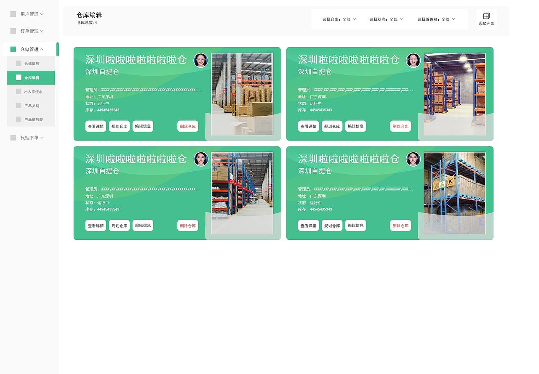This screenshot has height=374, width=539.
Task: Open the warehouse photo with yellow J K signs
Action: tap(455, 193)
